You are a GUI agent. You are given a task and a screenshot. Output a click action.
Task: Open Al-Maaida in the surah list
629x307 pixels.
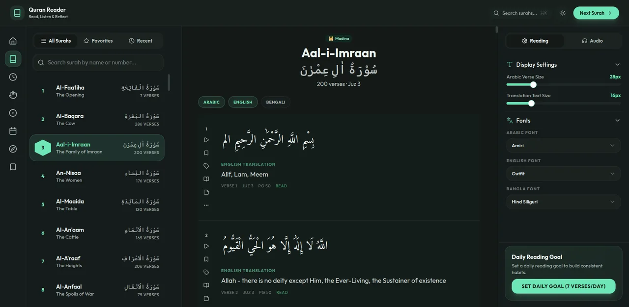pyautogui.click(x=97, y=205)
